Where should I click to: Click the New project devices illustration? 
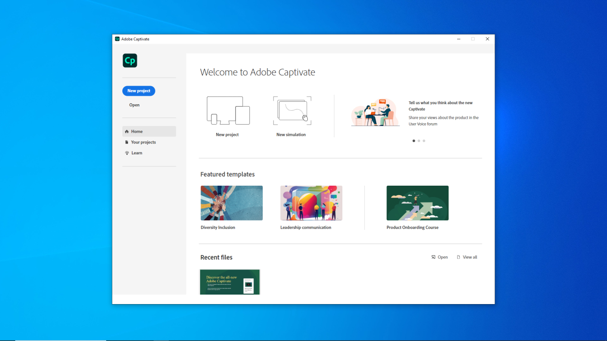pyautogui.click(x=228, y=111)
